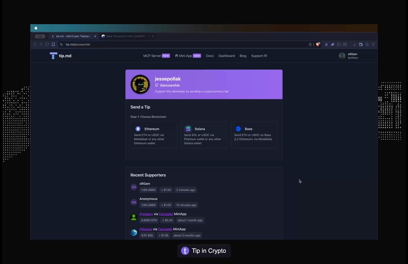Image resolution: width=408 pixels, height=264 pixels.
Task: Open a new browser tab
Action: coord(153,36)
